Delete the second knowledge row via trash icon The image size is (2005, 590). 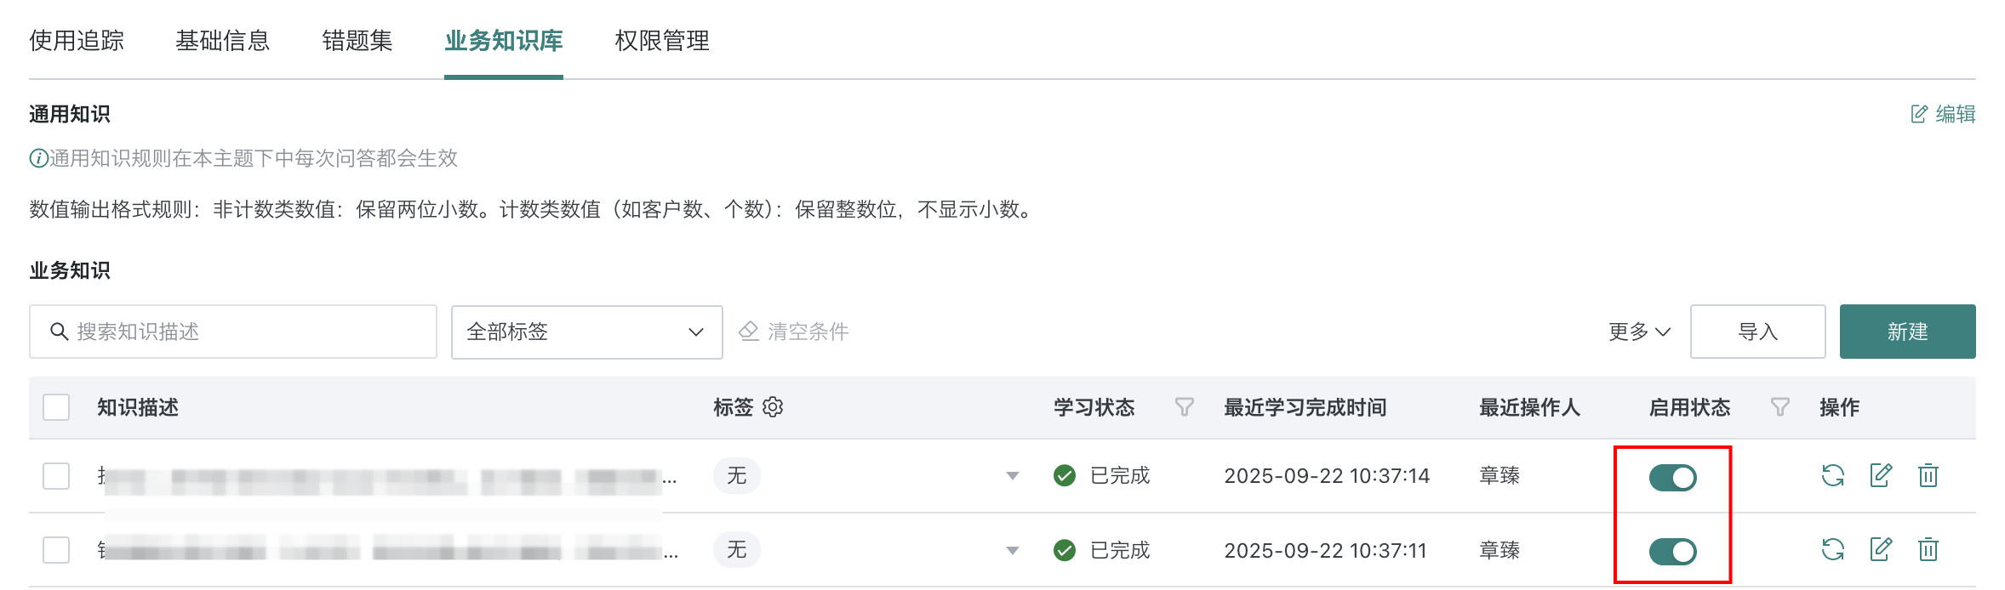tap(1928, 550)
